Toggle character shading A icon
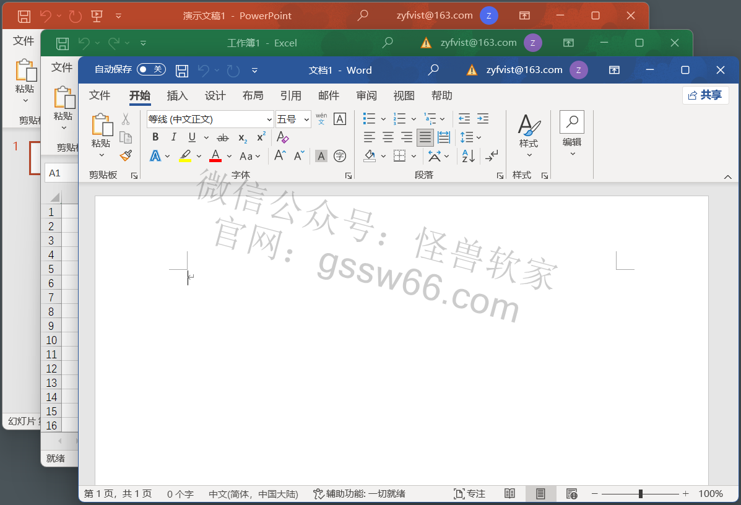Screen dimensions: 741x505 321,156
